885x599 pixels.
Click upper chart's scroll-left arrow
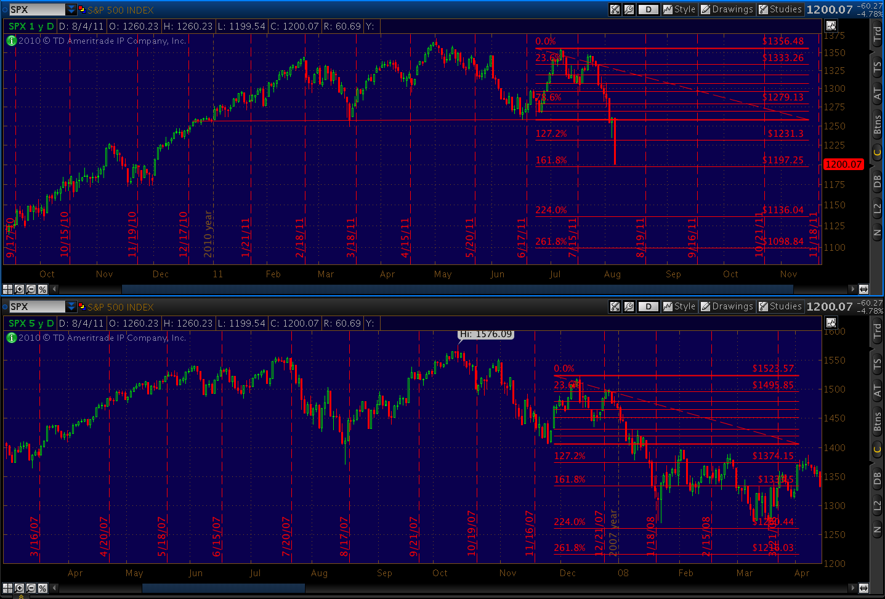(54, 289)
